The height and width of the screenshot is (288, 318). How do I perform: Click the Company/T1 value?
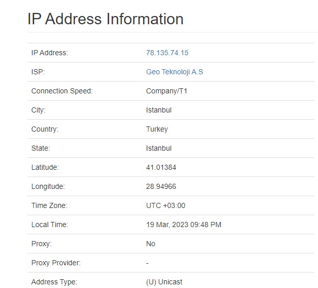click(x=166, y=91)
